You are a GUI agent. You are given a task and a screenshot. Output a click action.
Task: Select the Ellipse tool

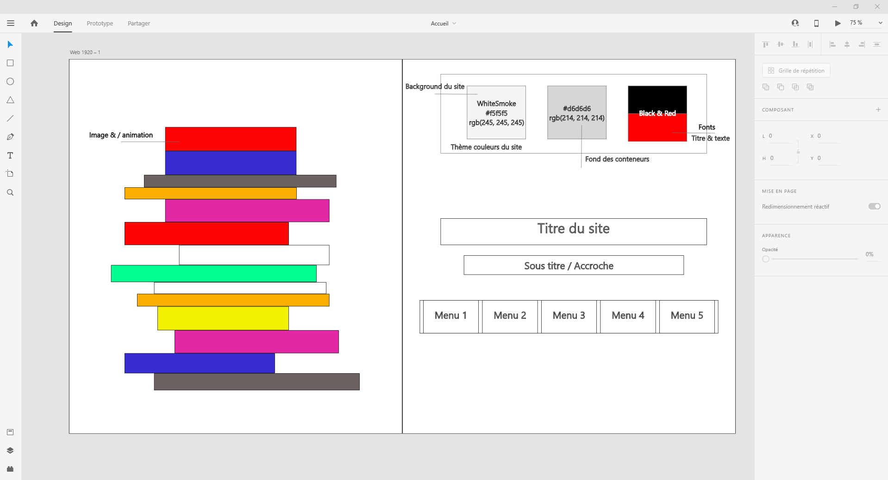(x=10, y=81)
